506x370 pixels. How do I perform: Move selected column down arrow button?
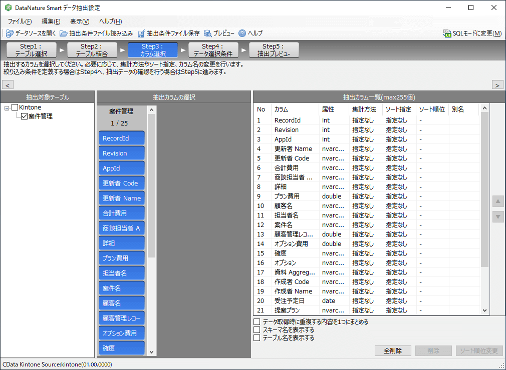[498, 216]
